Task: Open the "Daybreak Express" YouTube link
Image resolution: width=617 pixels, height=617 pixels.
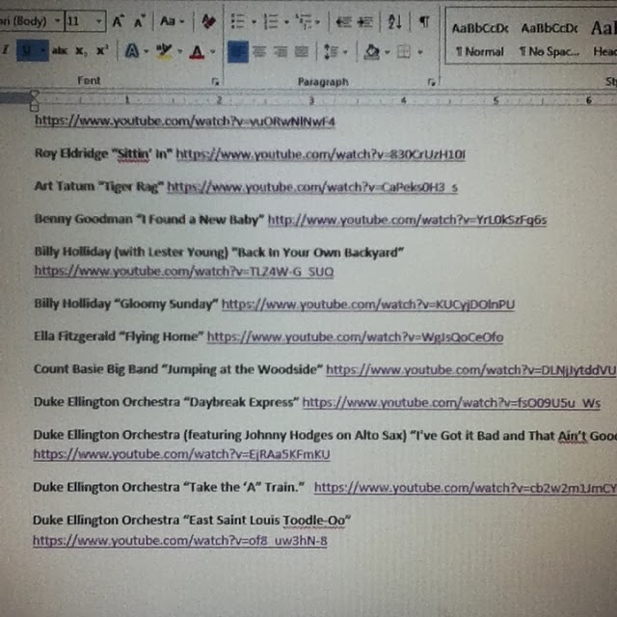Action: 451,403
